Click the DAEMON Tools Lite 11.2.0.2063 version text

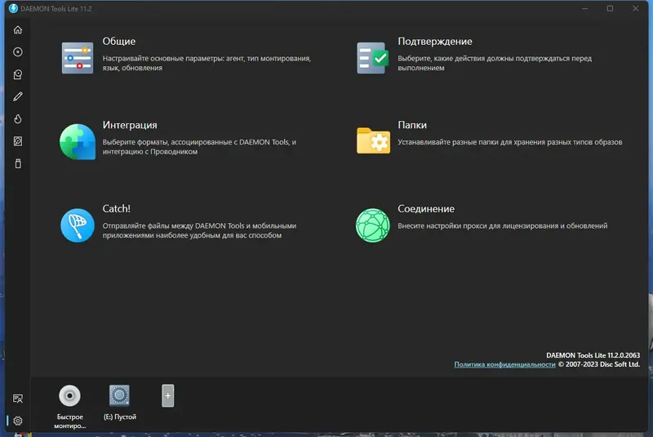pos(593,355)
